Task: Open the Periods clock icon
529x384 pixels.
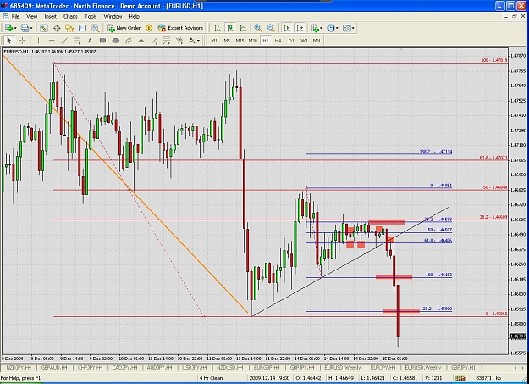Action: tap(331, 28)
